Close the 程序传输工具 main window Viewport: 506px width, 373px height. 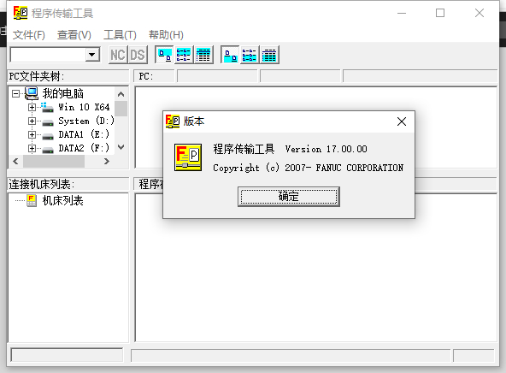click(x=480, y=13)
